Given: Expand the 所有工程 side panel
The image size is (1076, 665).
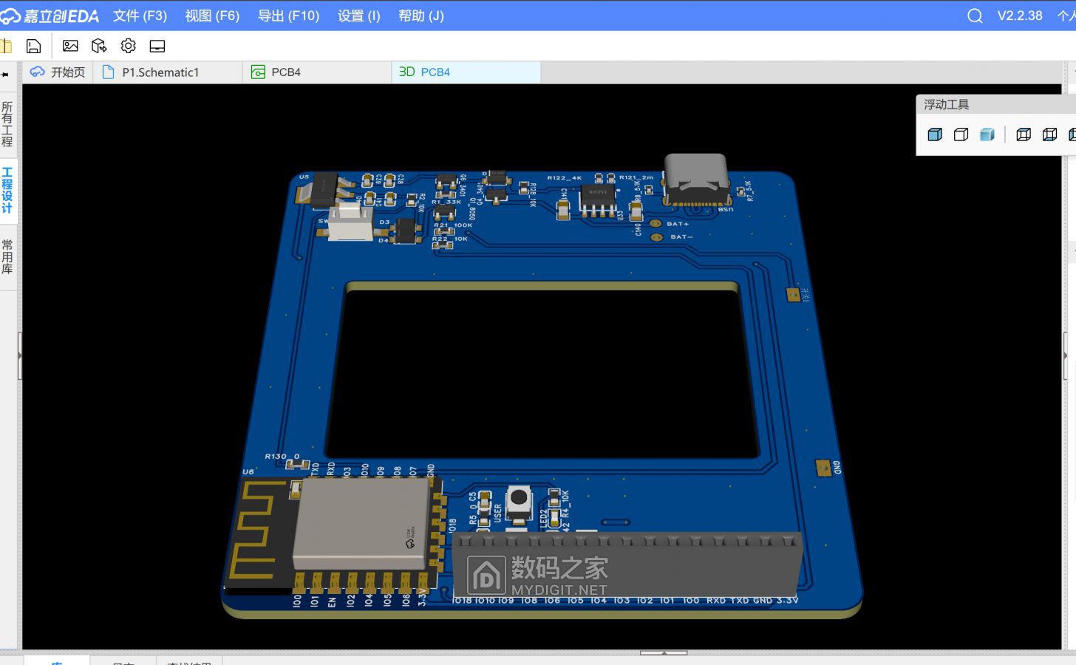Looking at the screenshot, I should click(7, 124).
